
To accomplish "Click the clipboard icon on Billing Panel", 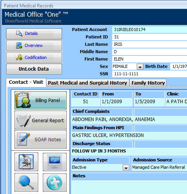I will coord(23,100).
